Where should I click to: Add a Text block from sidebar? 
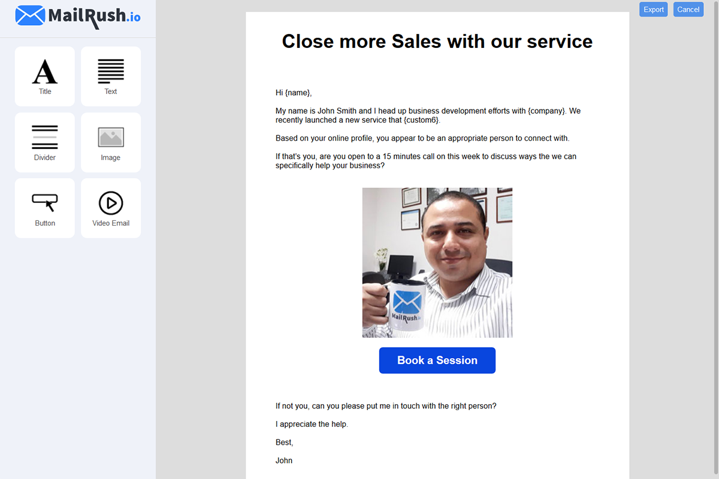[x=111, y=76]
